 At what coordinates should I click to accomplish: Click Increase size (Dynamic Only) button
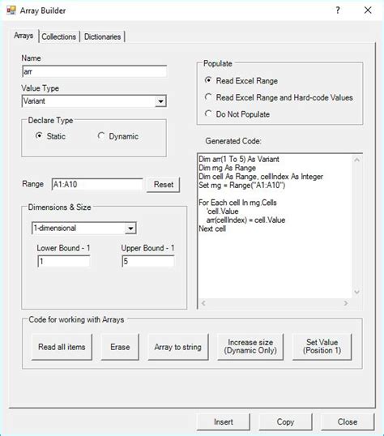coord(250,347)
